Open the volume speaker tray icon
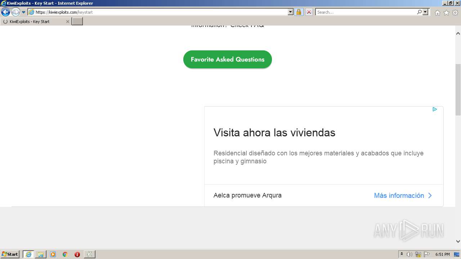Image resolution: width=461 pixels, height=259 pixels. click(409, 254)
